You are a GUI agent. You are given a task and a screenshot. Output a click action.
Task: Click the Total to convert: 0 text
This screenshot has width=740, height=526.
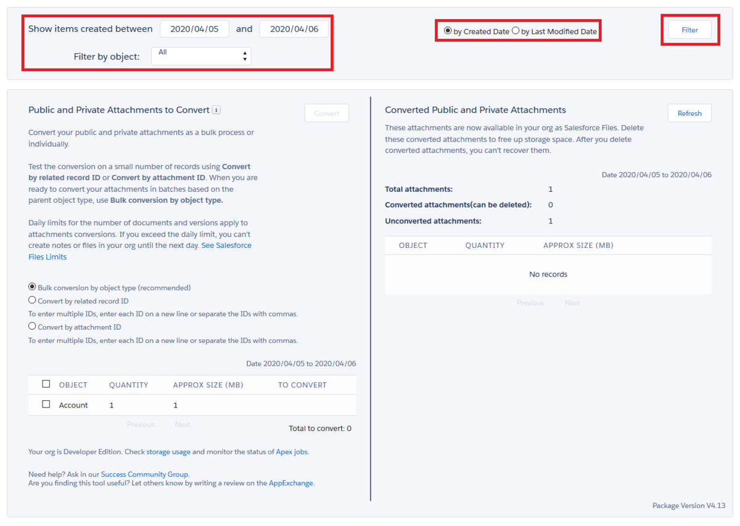tap(320, 429)
